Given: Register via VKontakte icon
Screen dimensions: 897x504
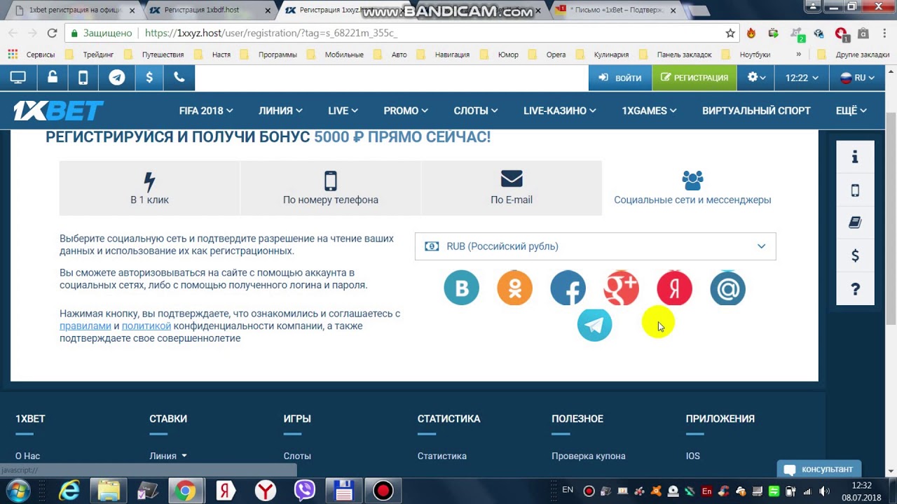Looking at the screenshot, I should point(462,288).
